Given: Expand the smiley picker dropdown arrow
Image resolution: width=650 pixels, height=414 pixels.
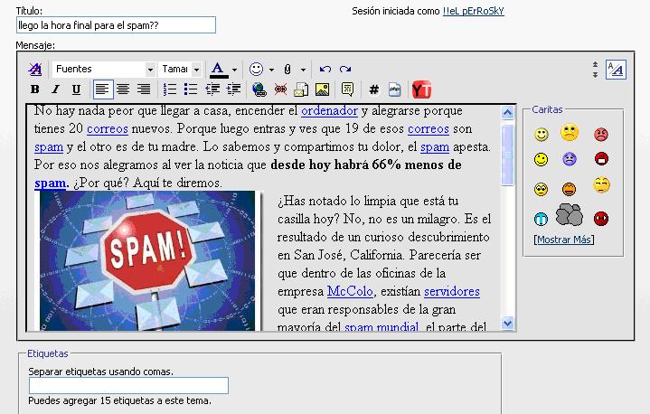Looking at the screenshot, I should point(271,70).
